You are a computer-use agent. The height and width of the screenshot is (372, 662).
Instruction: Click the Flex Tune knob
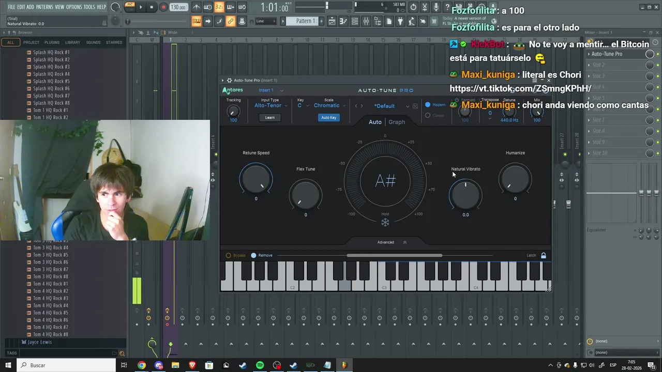(x=306, y=195)
